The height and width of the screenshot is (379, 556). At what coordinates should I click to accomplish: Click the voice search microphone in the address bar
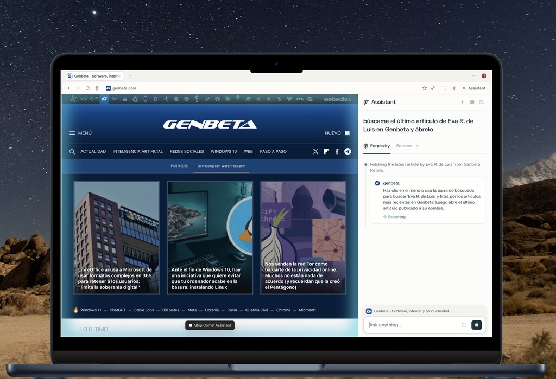coord(97,87)
